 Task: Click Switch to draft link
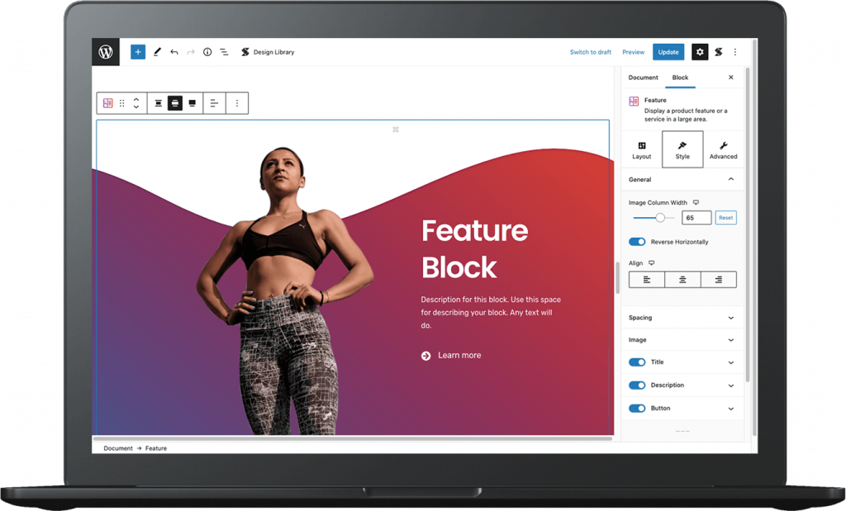(590, 52)
